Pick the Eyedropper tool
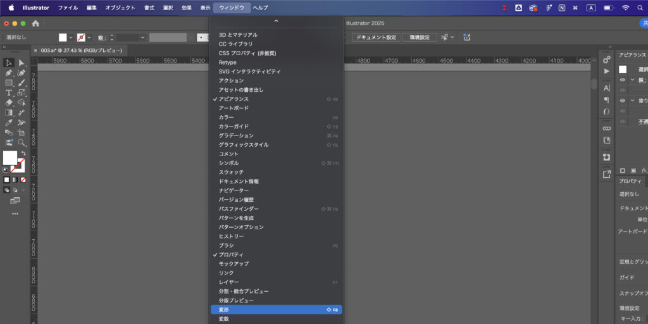This screenshot has width=648, height=324. (x=9, y=122)
